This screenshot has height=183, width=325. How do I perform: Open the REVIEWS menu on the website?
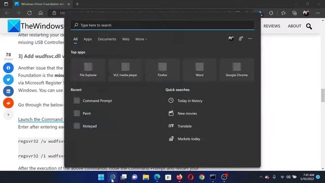(272, 26)
